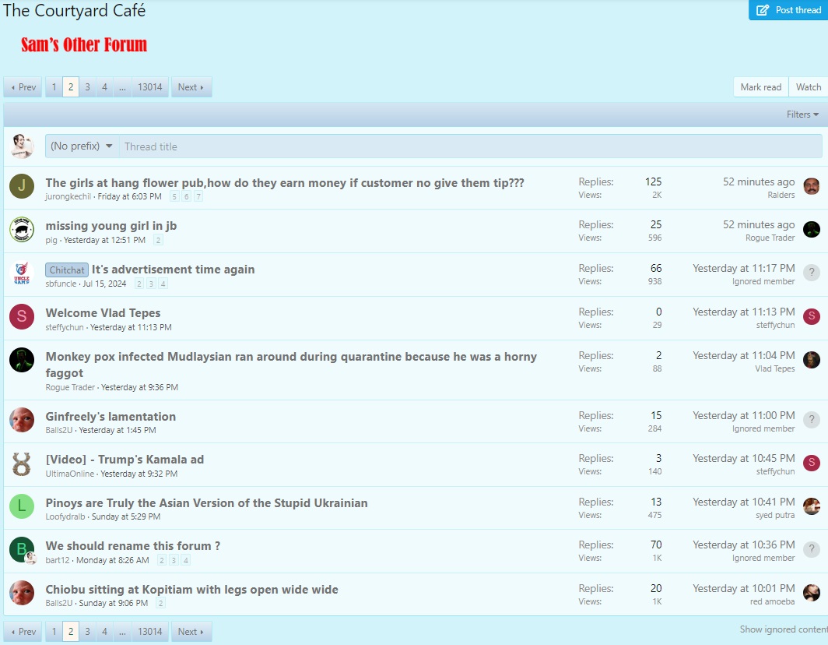Click Next button in top pagination
828x645 pixels.
pyautogui.click(x=191, y=87)
